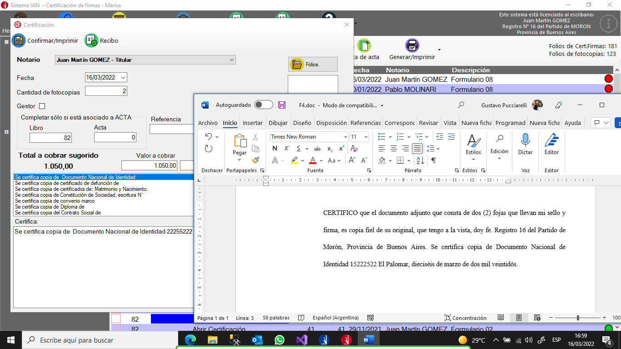The image size is (621, 349).
Task: Click the format painter brush icon
Action: (255, 160)
